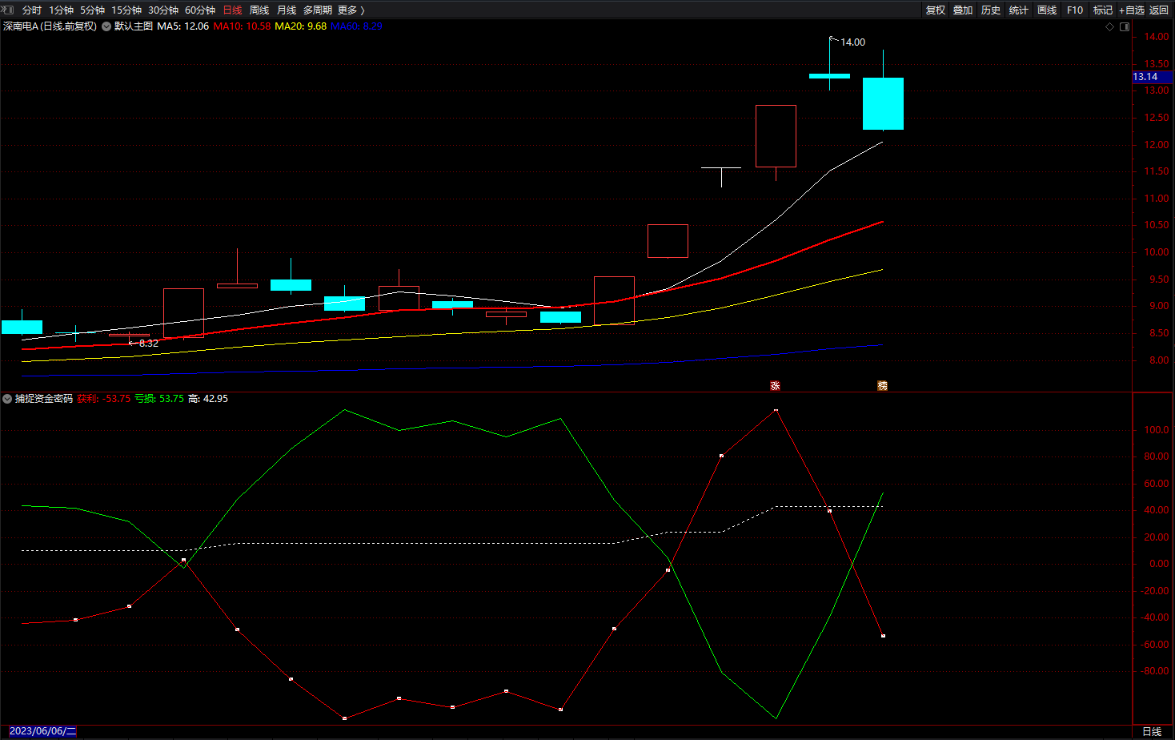Click the 日线 label in bottom-right corner
Screen dimensions: 1175x740
click(x=1152, y=731)
